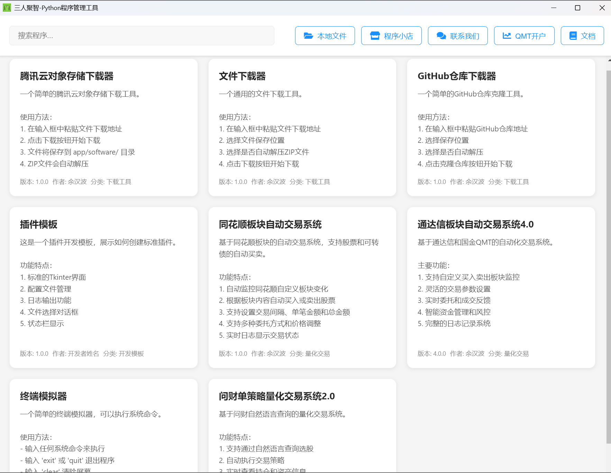Viewport: 611px width, 473px height.
Task: Select the GitHub仓库下载器 card title
Action: tap(456, 76)
